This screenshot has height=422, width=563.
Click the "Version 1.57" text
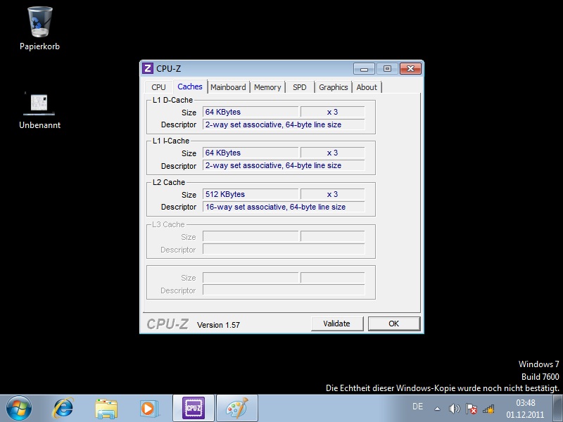tap(218, 325)
